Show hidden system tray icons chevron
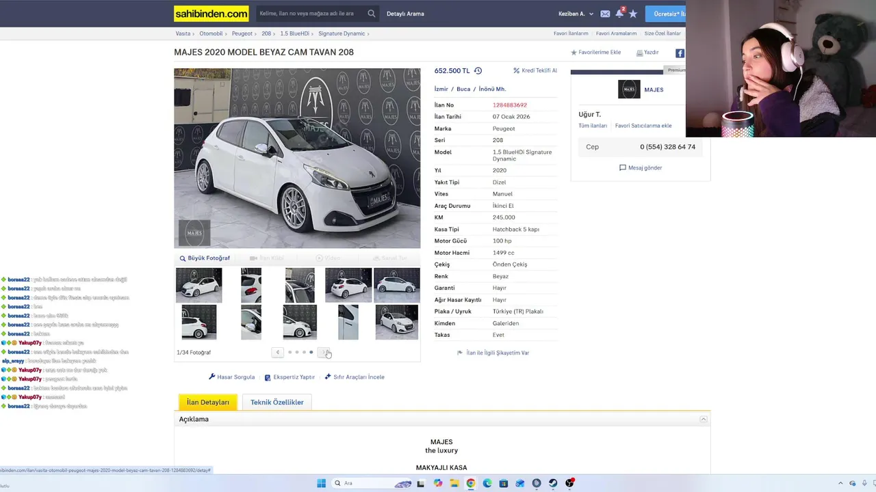This screenshot has height=492, width=876. [841, 483]
